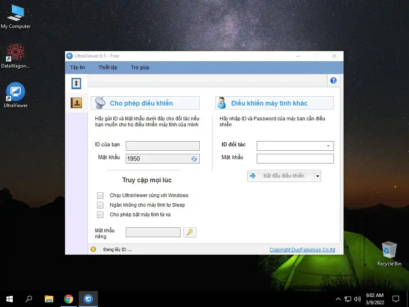Image resolution: width=409 pixels, height=307 pixels.
Task: Click the Mật khẩu riêng field
Action: click(153, 232)
